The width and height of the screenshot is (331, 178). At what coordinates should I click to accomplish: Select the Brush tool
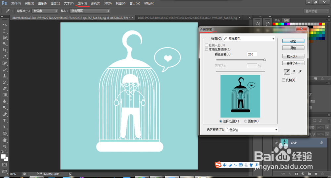pos(4,69)
